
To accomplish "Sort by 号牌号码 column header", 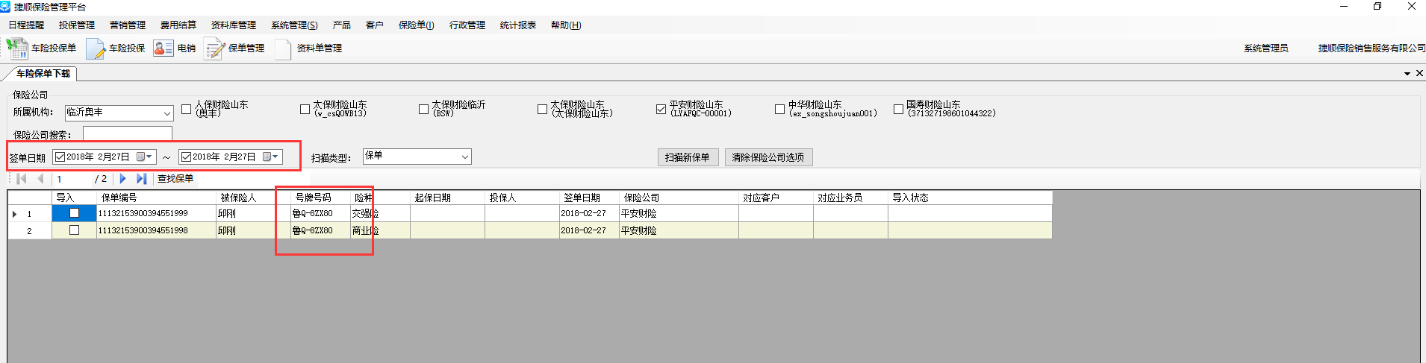I will [321, 198].
